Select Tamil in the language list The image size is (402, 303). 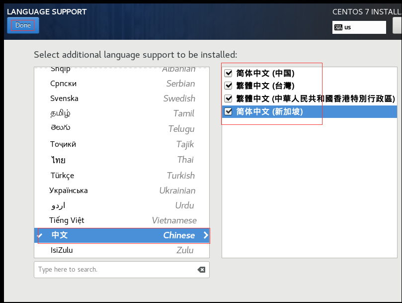point(122,113)
